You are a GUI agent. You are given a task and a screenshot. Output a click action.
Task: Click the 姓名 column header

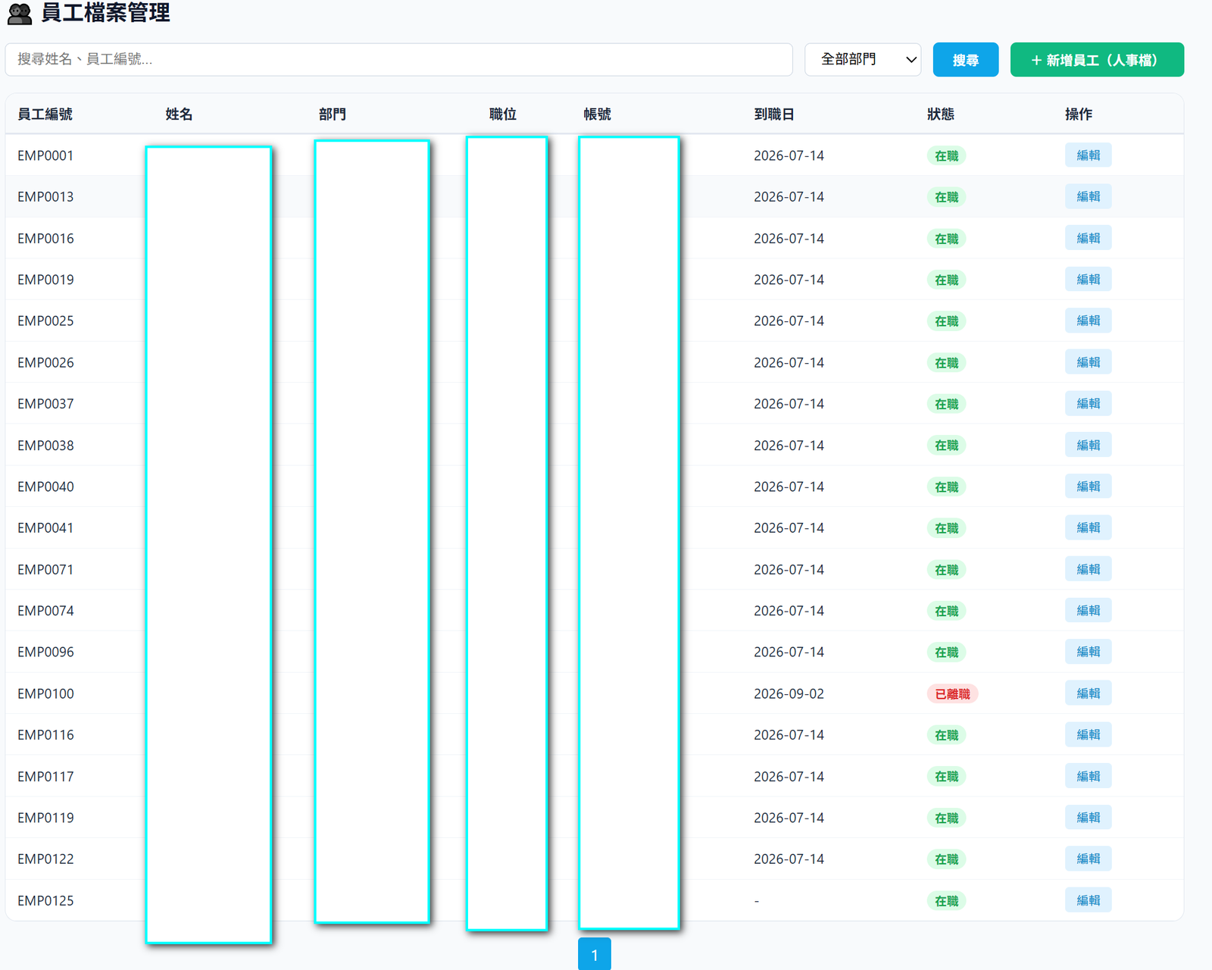(179, 114)
